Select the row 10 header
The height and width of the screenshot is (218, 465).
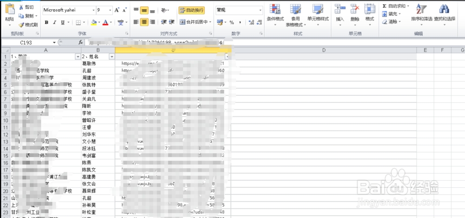click(x=6, y=120)
